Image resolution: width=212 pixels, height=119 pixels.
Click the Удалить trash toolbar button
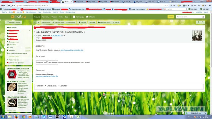click(82, 22)
